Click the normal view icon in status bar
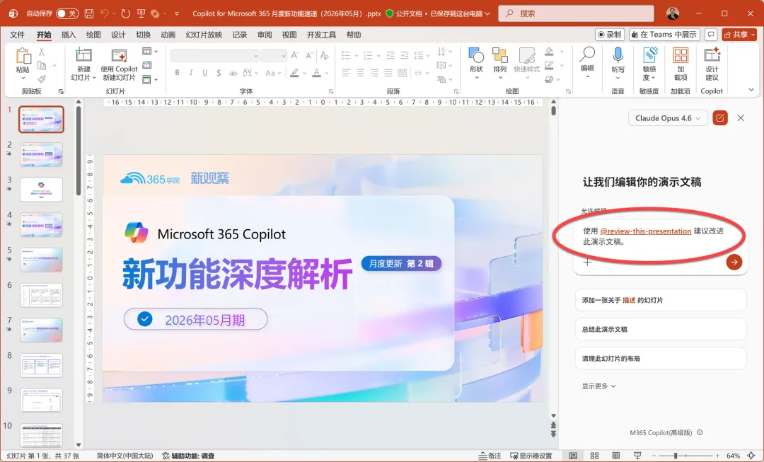This screenshot has height=462, width=764. click(573, 456)
